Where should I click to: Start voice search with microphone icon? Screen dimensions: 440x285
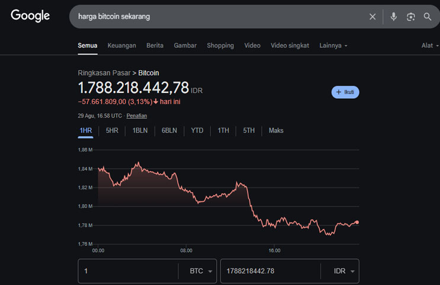393,17
